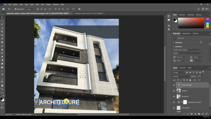Hide the Rectangle 1 layer
Screen dimensions: 211x119
click(174, 97)
